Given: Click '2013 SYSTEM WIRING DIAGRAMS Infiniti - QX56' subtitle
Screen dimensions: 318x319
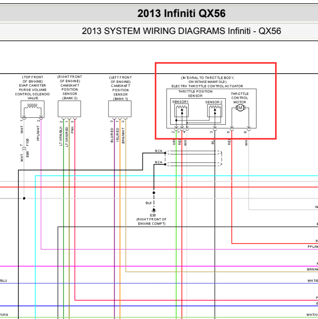Looking at the screenshot, I should point(181,31).
